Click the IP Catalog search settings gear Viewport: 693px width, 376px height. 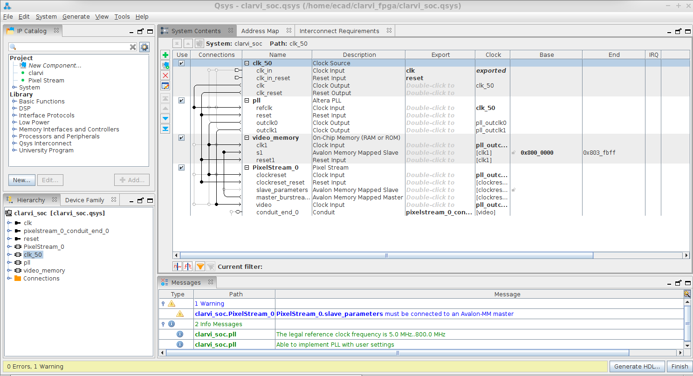point(144,47)
